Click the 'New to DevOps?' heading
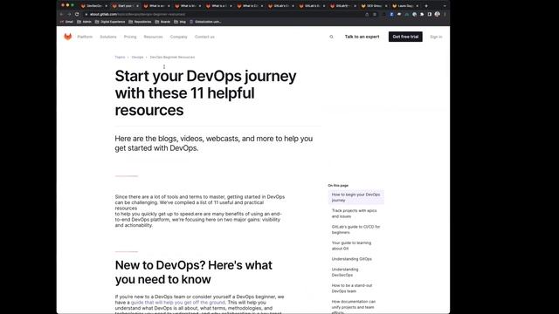The image size is (559, 314). click(x=194, y=272)
